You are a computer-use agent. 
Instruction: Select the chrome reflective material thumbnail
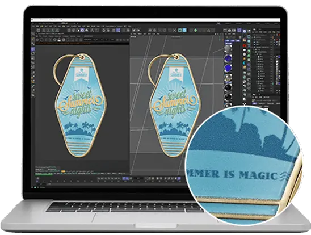[229, 77]
